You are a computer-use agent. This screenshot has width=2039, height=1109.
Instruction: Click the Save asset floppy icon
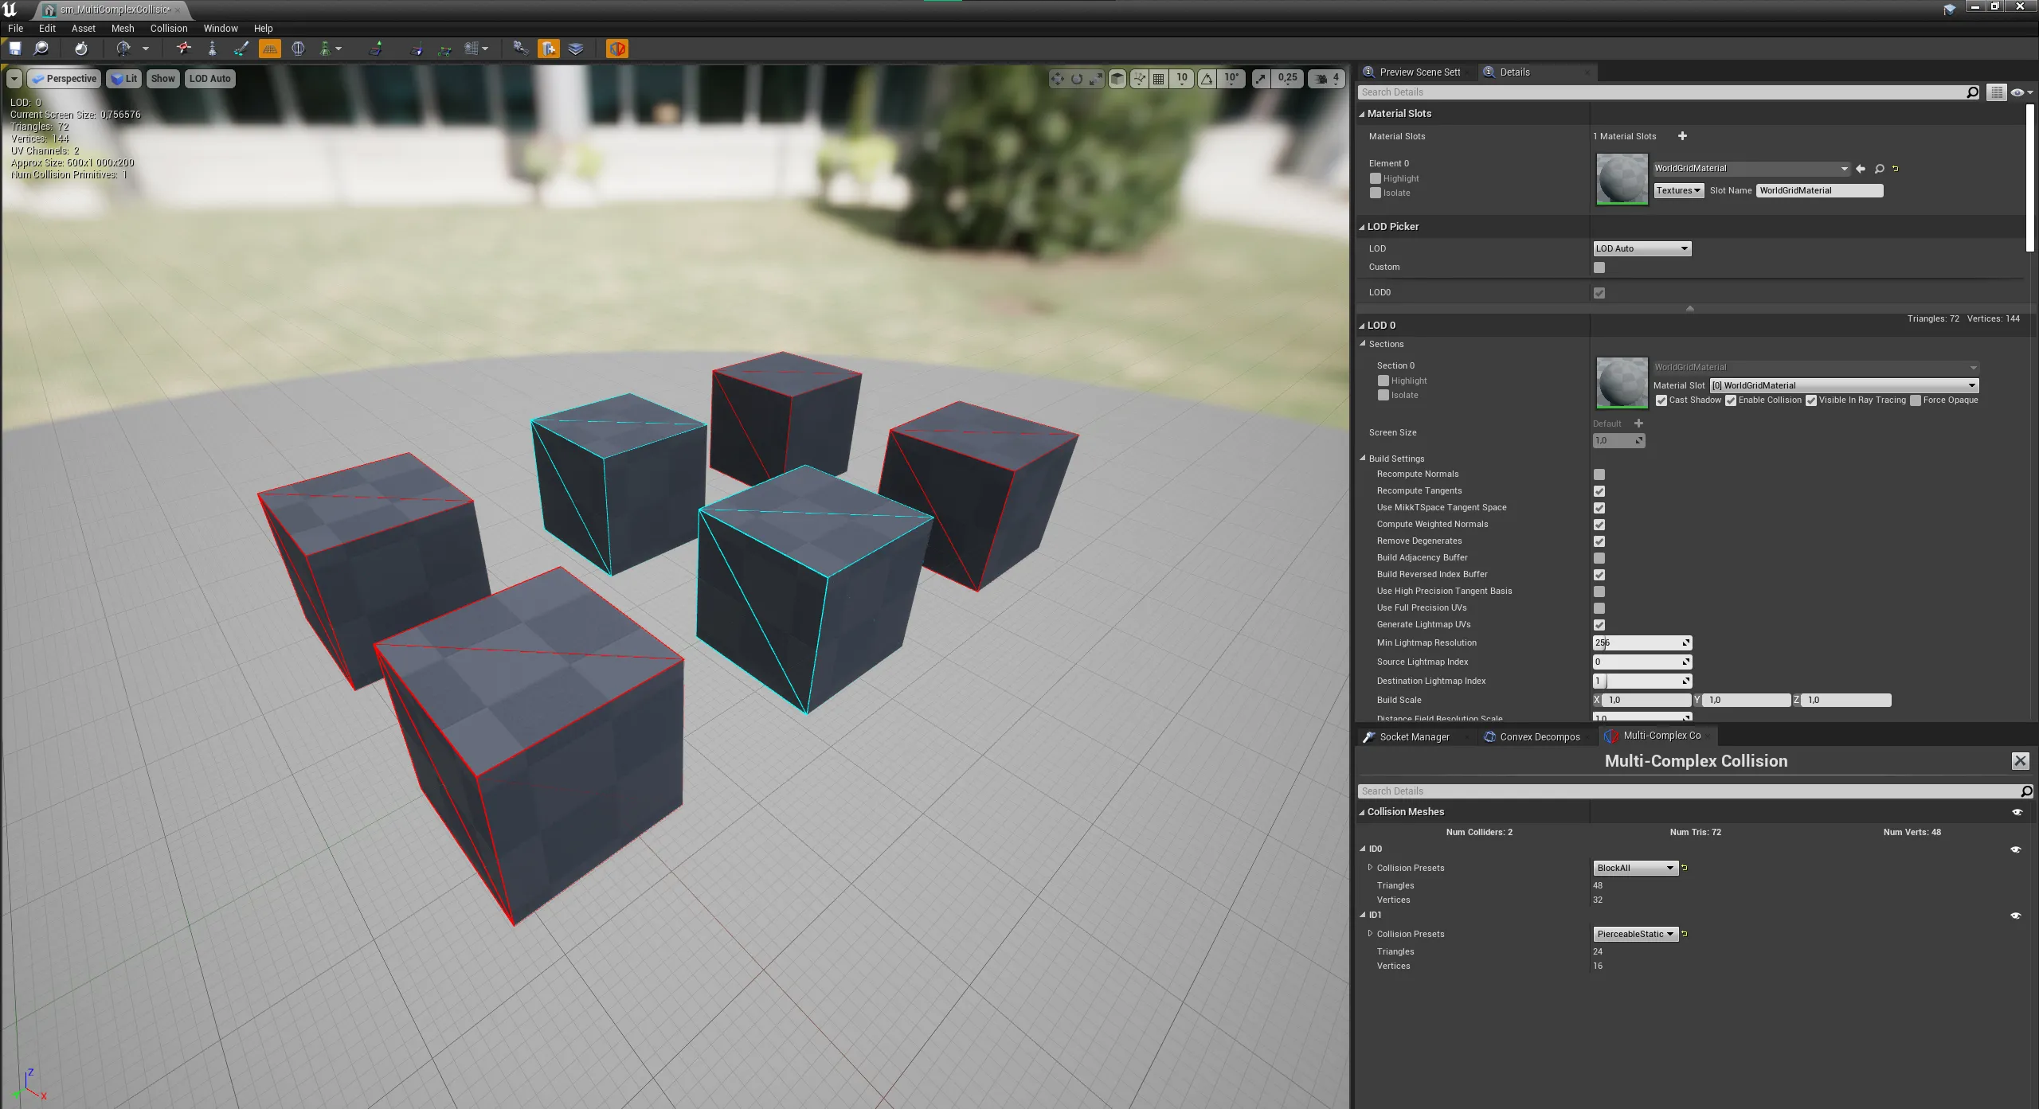15,49
